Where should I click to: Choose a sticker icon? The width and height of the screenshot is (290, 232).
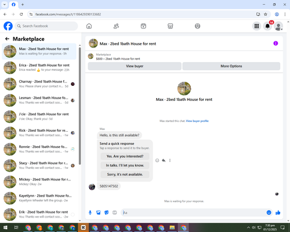coord(107,213)
